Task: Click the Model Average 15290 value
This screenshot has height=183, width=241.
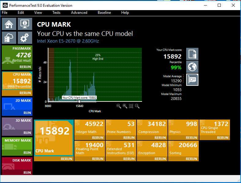Action: pyautogui.click(x=176, y=81)
